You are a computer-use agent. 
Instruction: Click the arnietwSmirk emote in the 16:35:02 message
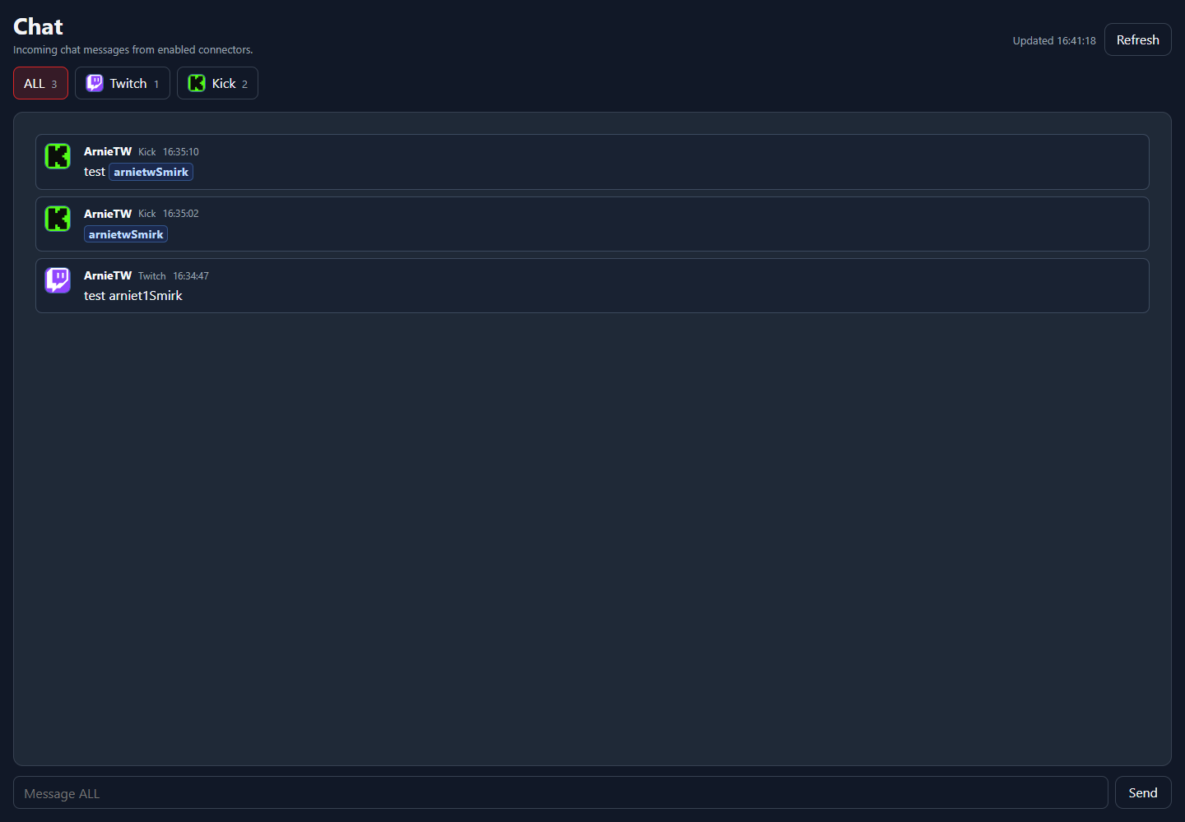pyautogui.click(x=126, y=234)
